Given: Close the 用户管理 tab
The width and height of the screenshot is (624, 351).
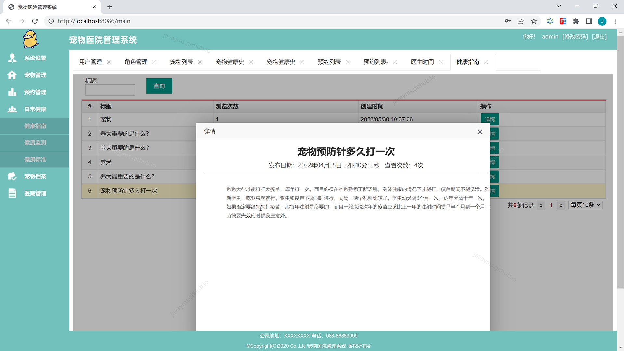Looking at the screenshot, I should pos(109,62).
